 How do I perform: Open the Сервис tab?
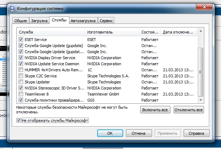click(106, 21)
